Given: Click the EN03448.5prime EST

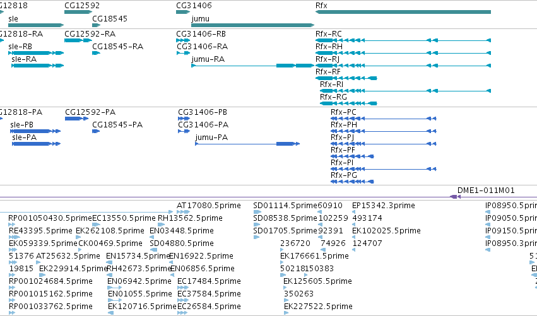Looking at the screenshot, I should click(x=182, y=231).
